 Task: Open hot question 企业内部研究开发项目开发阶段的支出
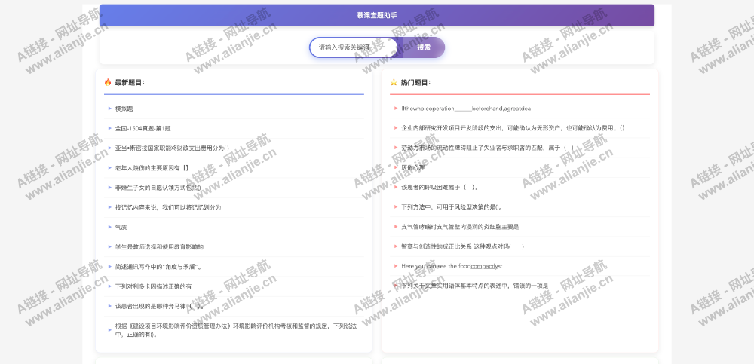pyautogui.click(x=512, y=128)
